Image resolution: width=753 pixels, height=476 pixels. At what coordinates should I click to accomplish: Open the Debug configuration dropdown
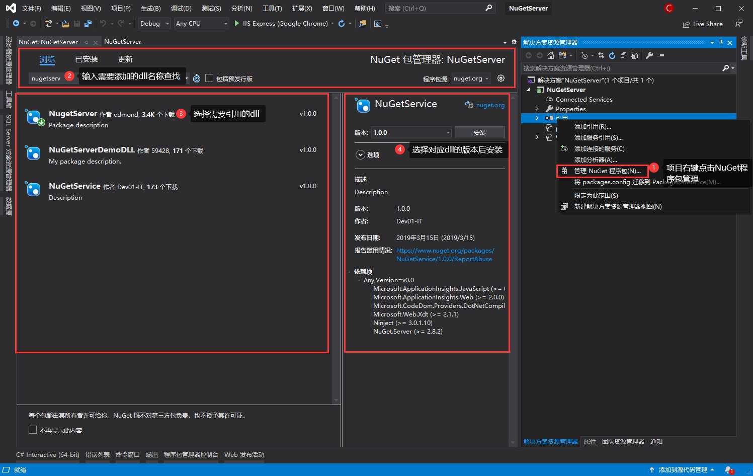click(x=154, y=24)
